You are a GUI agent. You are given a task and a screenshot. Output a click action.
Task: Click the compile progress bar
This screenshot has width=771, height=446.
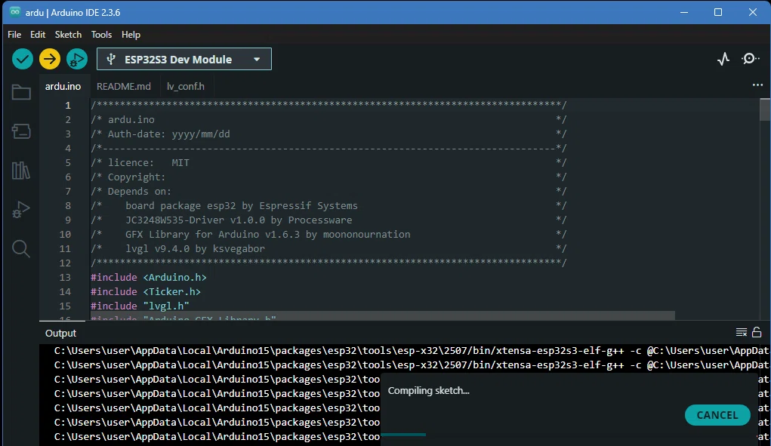click(403, 435)
